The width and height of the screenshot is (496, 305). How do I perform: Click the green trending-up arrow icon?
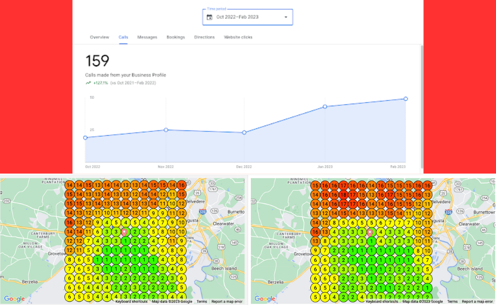coord(88,83)
